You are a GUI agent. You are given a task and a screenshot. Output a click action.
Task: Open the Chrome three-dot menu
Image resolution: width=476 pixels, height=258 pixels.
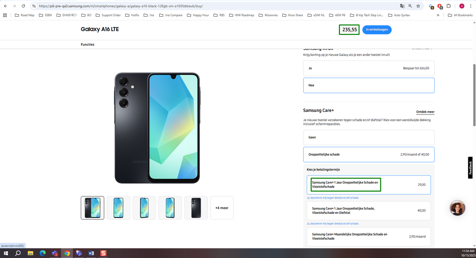tap(470, 6)
